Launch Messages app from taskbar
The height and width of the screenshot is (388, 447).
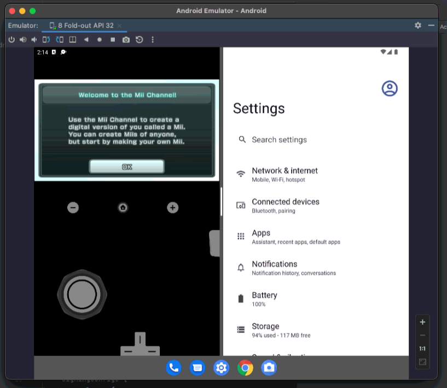pyautogui.click(x=198, y=368)
